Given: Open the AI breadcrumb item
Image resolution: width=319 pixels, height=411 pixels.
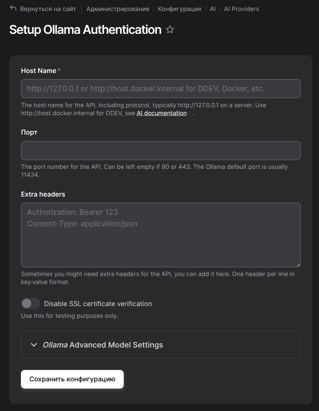Looking at the screenshot, I should click(212, 9).
